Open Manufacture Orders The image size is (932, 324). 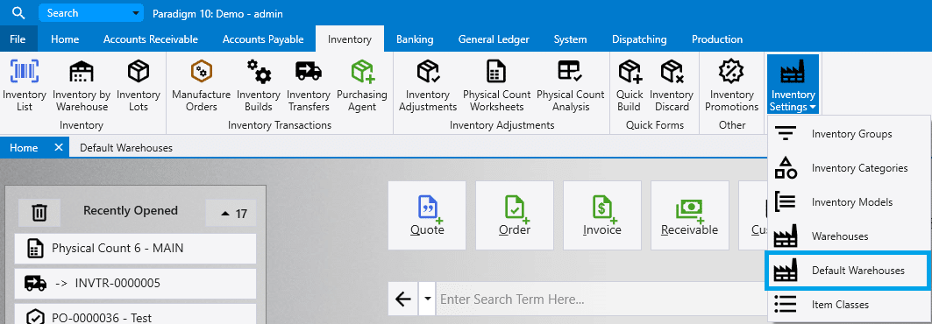(201, 85)
